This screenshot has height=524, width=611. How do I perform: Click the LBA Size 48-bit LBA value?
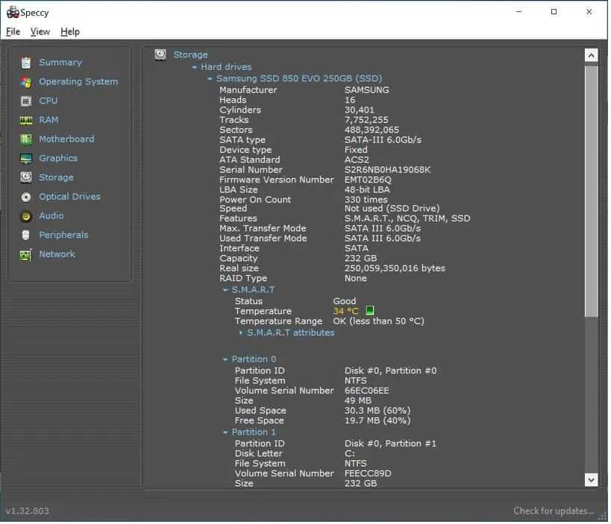pos(367,189)
